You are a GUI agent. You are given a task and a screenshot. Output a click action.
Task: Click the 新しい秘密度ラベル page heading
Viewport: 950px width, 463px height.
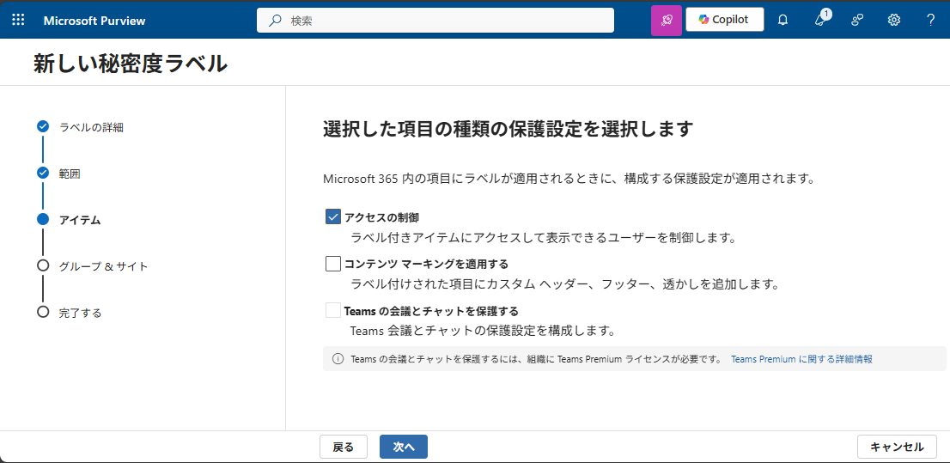pos(131,64)
